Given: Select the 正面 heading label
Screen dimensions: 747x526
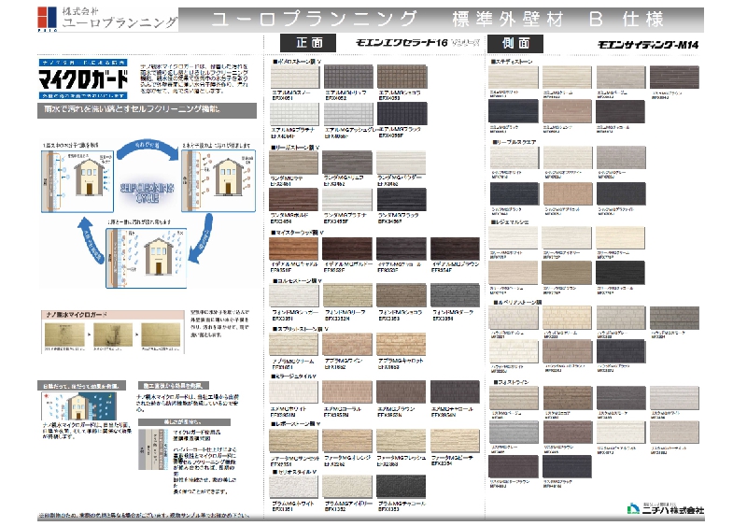Looking at the screenshot, I should pos(308,43).
